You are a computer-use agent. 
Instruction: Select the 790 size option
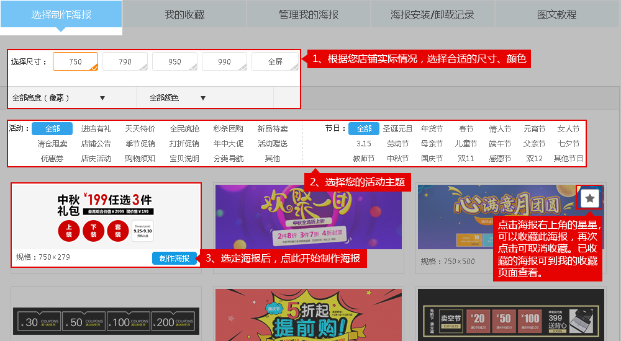point(125,62)
